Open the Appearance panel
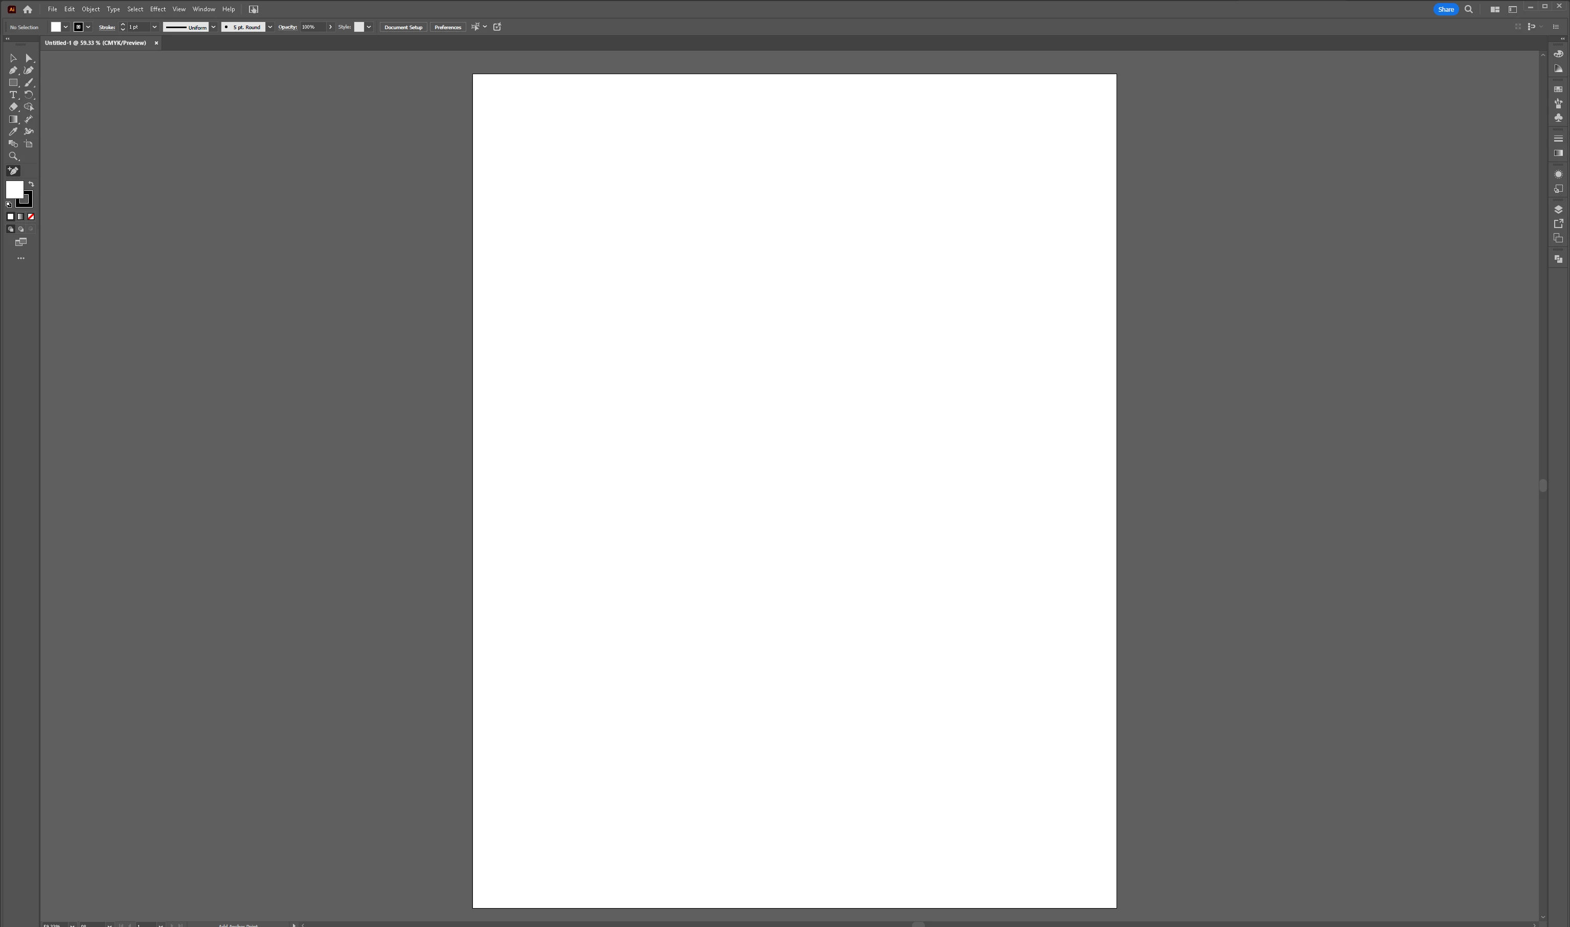1570x927 pixels. [x=1558, y=174]
